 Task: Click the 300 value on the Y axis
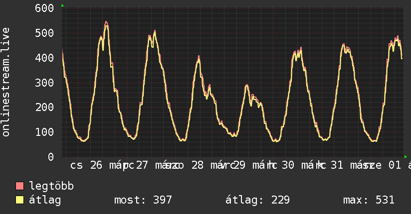click(x=44, y=83)
